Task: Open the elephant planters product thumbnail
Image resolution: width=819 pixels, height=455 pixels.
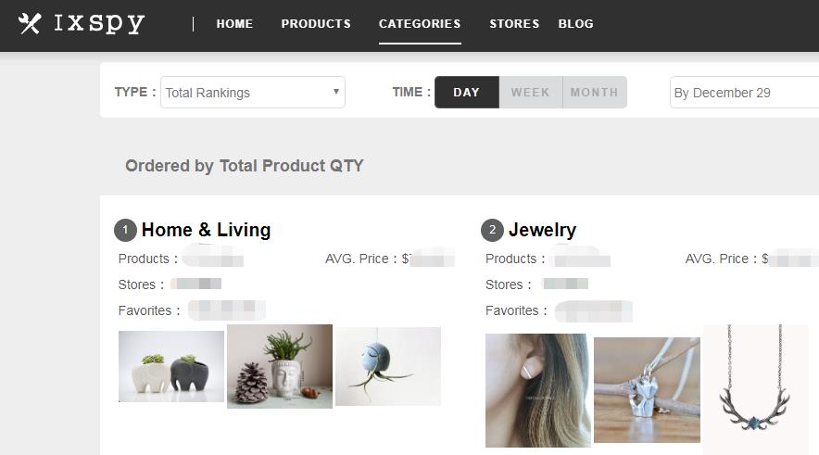Action: [x=171, y=366]
